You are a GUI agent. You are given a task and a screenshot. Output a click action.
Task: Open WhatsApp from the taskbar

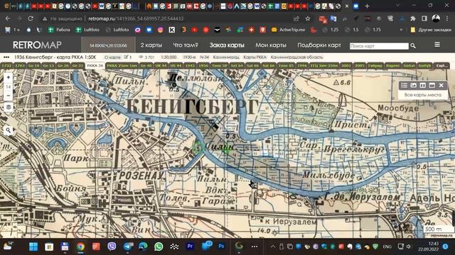(159, 246)
